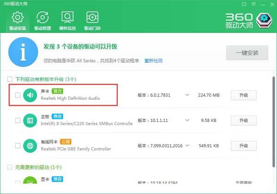Click the 重新检测 link
Image resolution: width=277 pixels, height=194 pixels.
tap(153, 61)
